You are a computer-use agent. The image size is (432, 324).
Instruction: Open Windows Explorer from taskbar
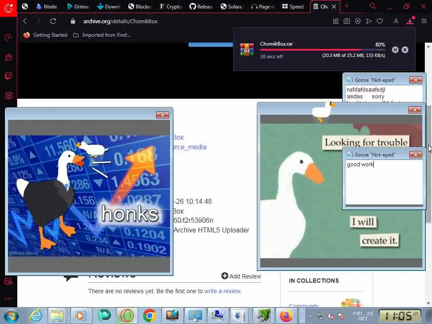tap(57, 316)
